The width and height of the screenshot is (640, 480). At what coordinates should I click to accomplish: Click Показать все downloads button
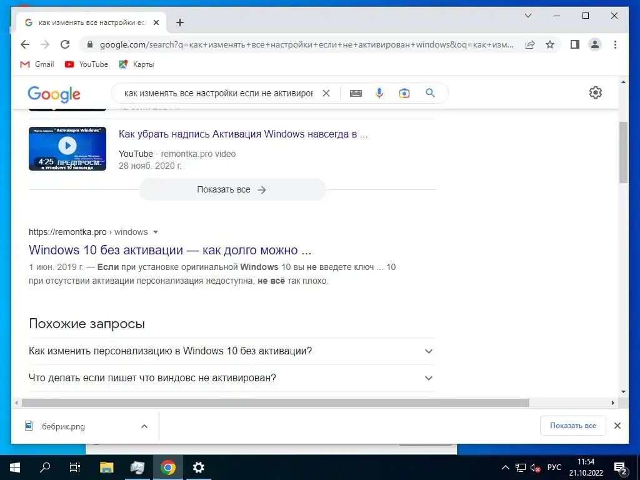click(572, 426)
